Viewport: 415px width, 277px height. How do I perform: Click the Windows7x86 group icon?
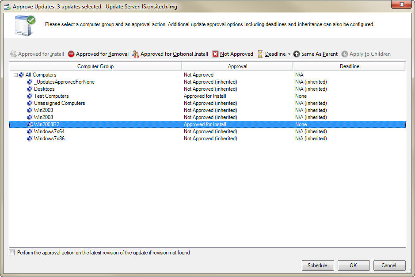[x=30, y=138]
